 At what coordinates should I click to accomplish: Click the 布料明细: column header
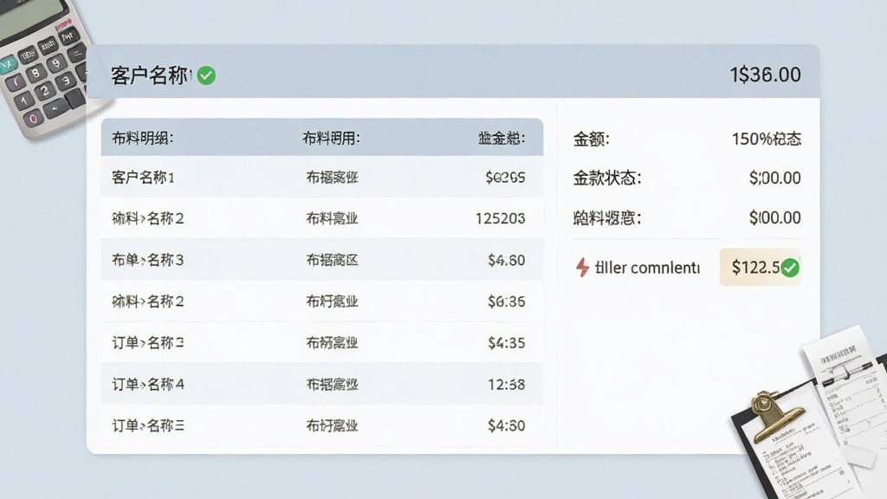point(143,138)
